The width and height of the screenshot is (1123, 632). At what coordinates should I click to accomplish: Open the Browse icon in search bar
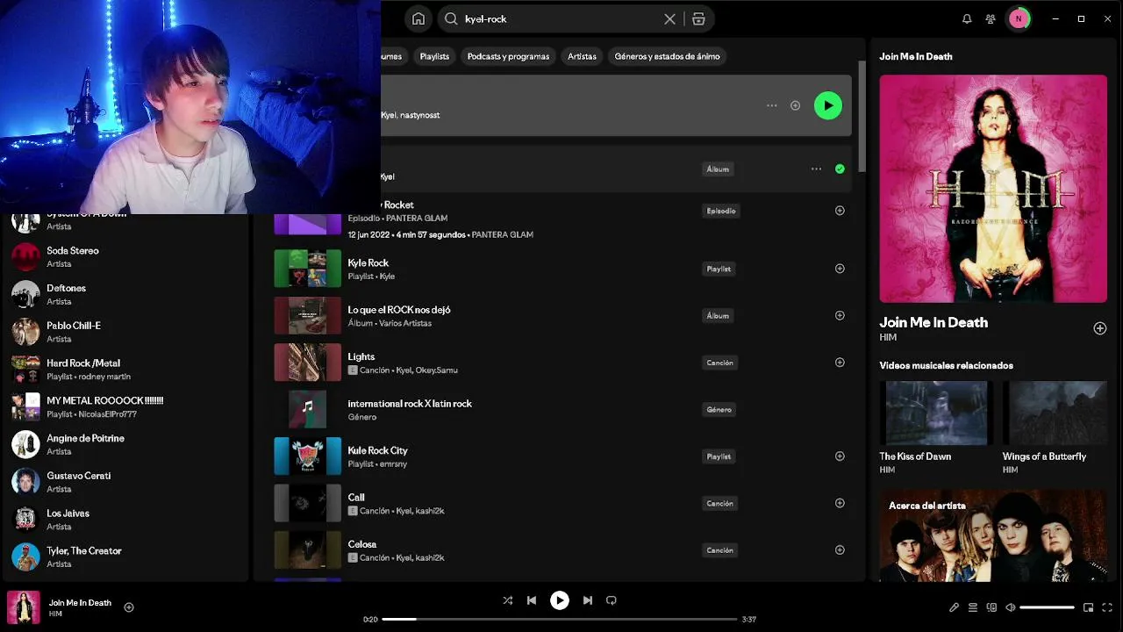pos(698,18)
